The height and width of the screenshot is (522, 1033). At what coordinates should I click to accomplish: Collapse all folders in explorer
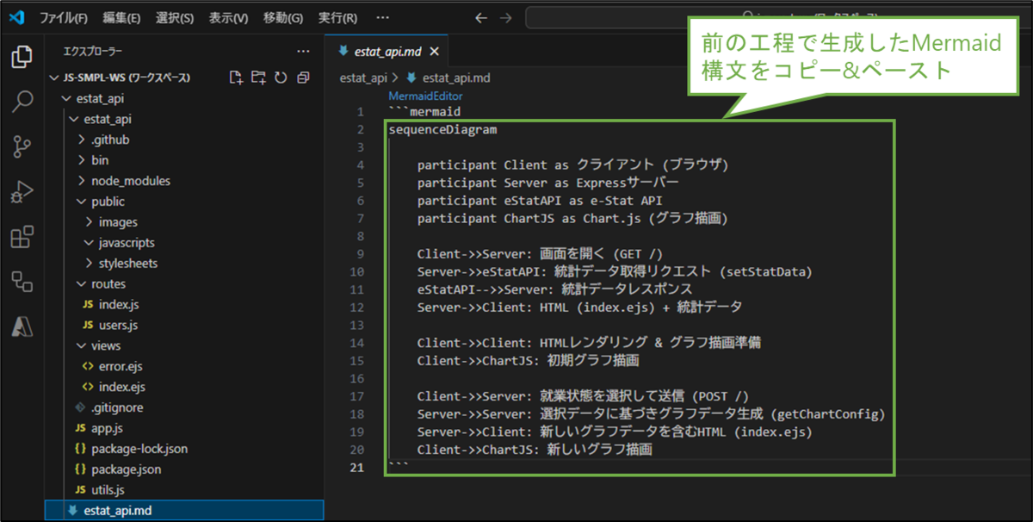303,78
